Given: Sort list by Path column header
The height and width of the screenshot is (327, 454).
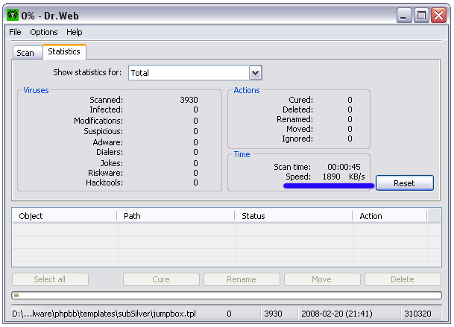Looking at the screenshot, I should coord(176,216).
